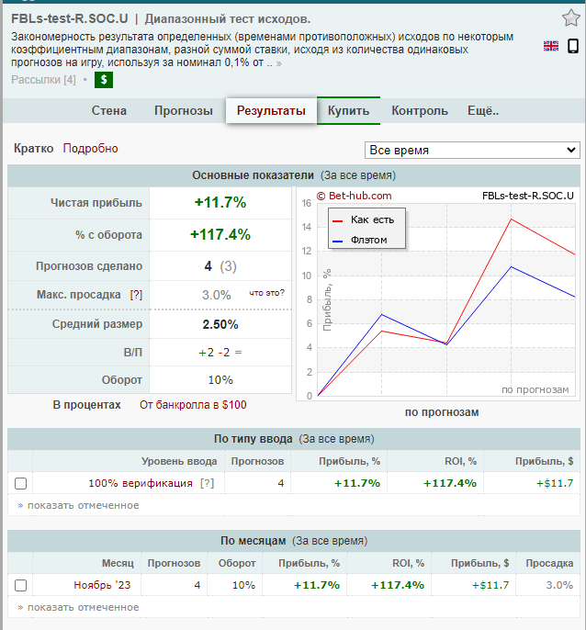The image size is (586, 630).
Task: Click the [?] next to 100% верификация
Action: pyautogui.click(x=207, y=483)
